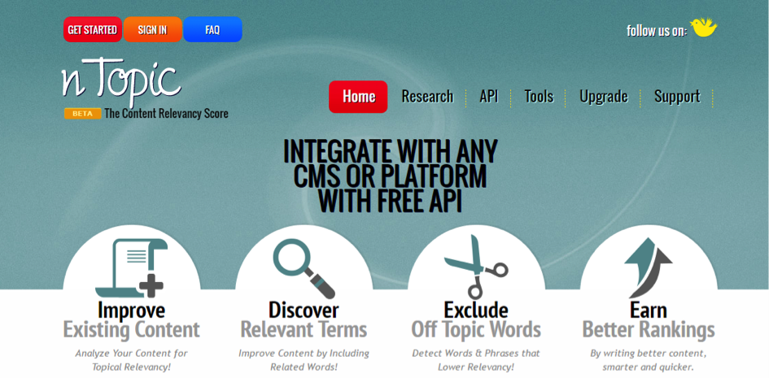Click the yellow Twitter bird icon
The height and width of the screenshot is (378, 769).
click(703, 28)
